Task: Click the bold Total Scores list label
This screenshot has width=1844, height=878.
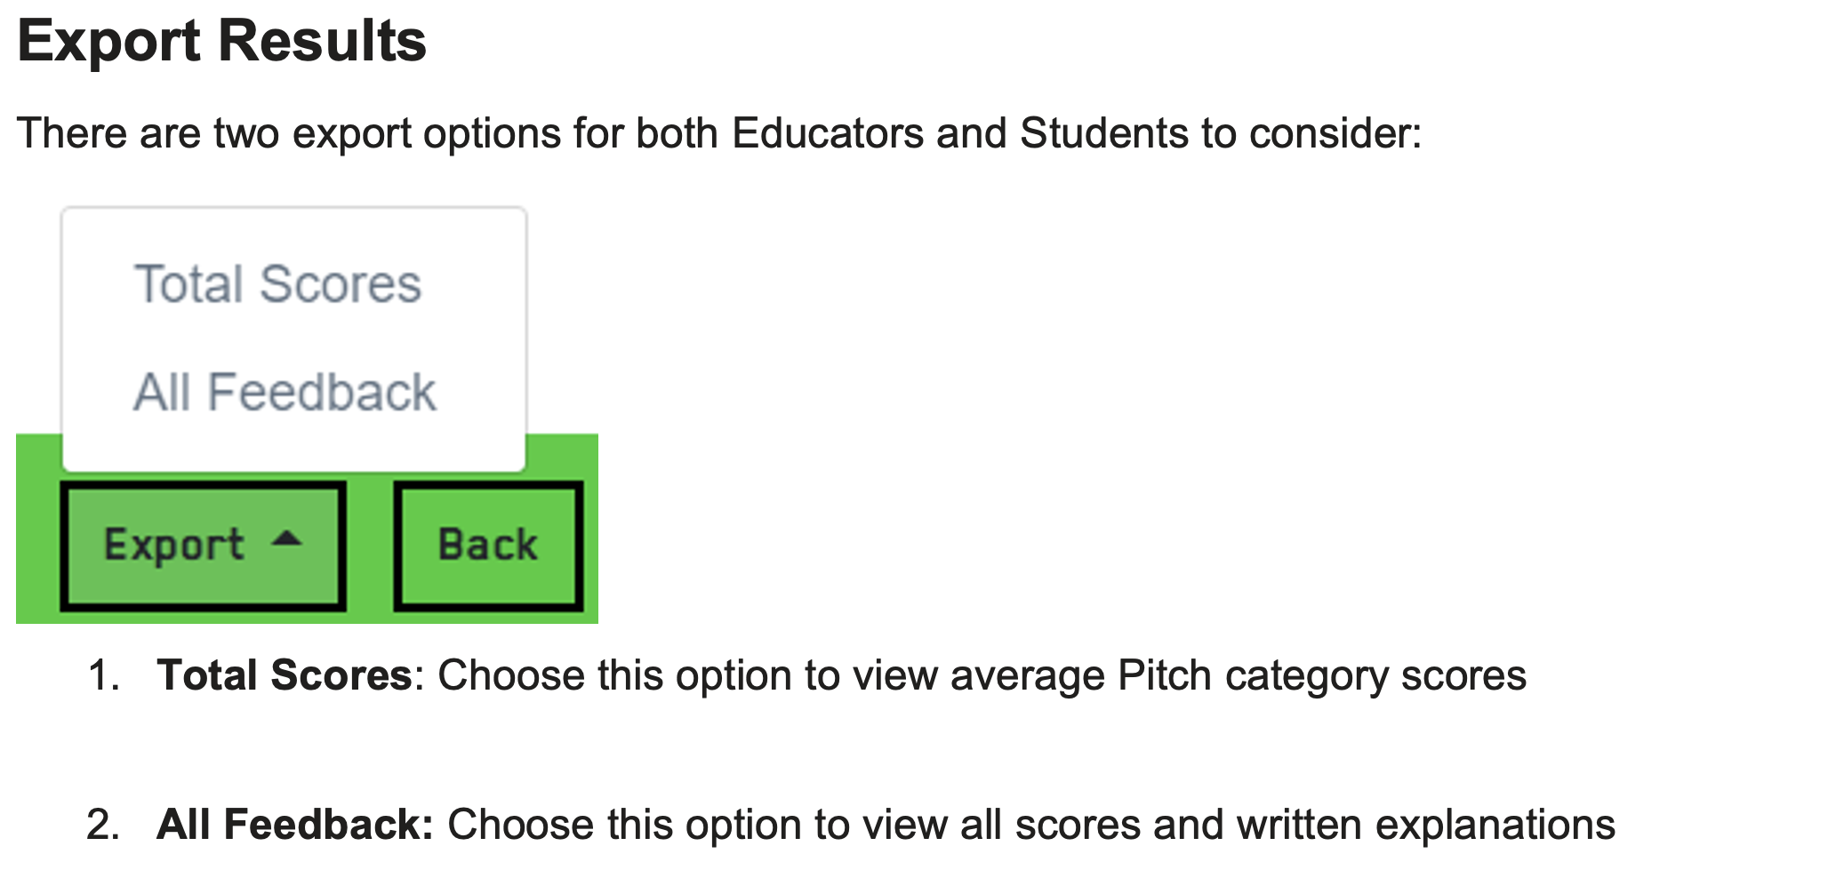Action: pos(284,675)
